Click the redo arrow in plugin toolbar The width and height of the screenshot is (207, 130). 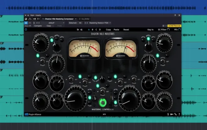[x=81, y=30]
